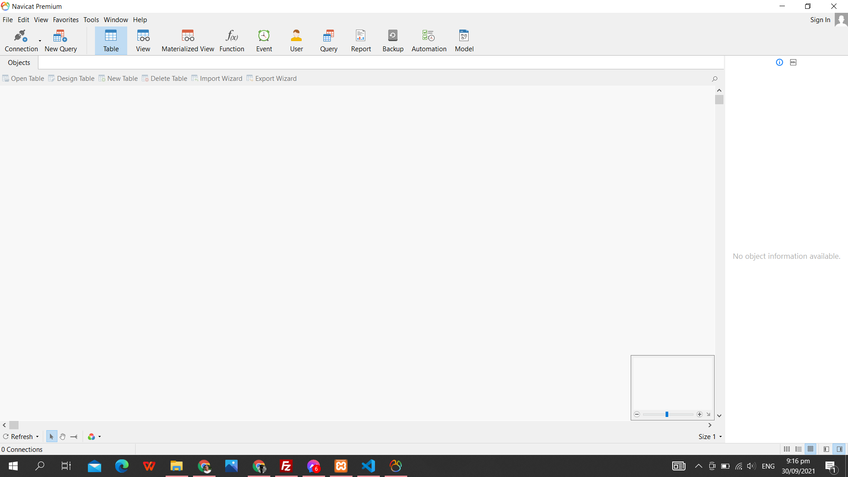This screenshot has width=848, height=477.
Task: Click the Sign In link
Action: pos(820,20)
